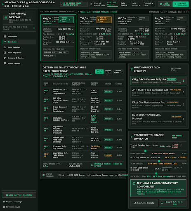Click the Live Harvest Telemetry button
The image size is (191, 211).
click(19, 195)
